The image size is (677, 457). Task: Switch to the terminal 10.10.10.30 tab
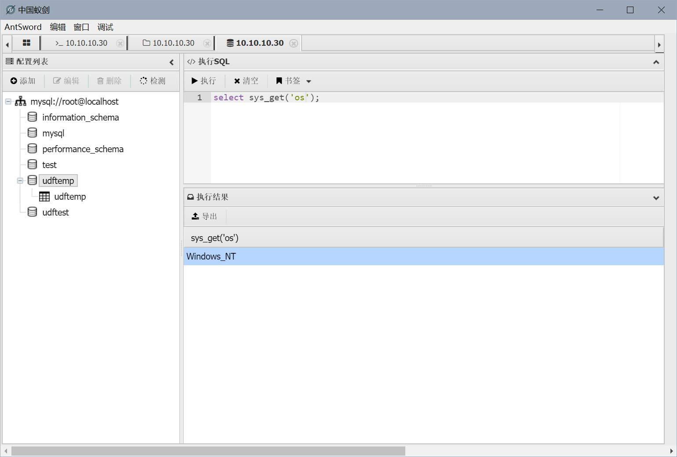point(83,43)
